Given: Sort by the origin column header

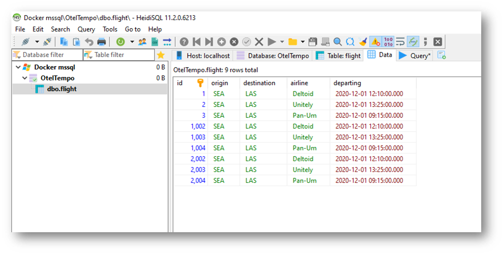Looking at the screenshot, I should tap(224, 83).
